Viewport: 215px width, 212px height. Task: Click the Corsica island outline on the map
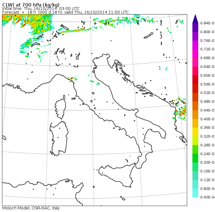click(x=61, y=107)
